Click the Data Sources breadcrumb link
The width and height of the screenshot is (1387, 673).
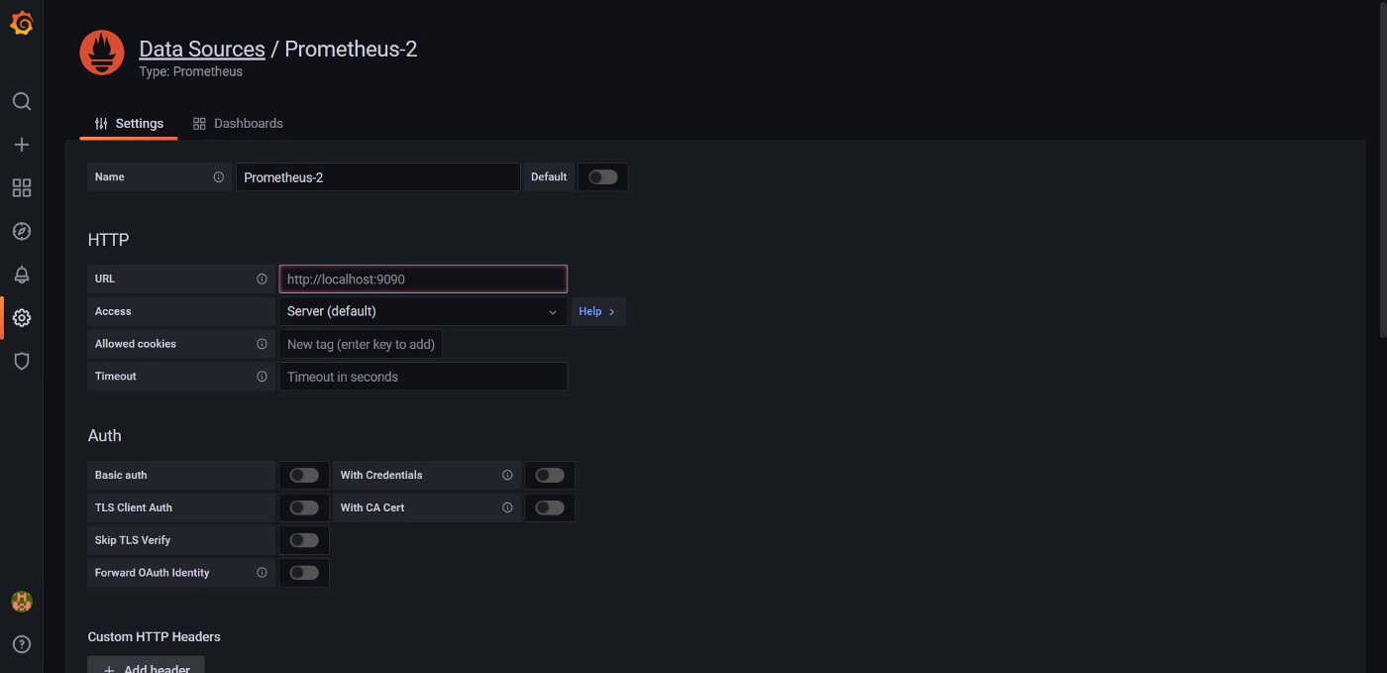(201, 49)
